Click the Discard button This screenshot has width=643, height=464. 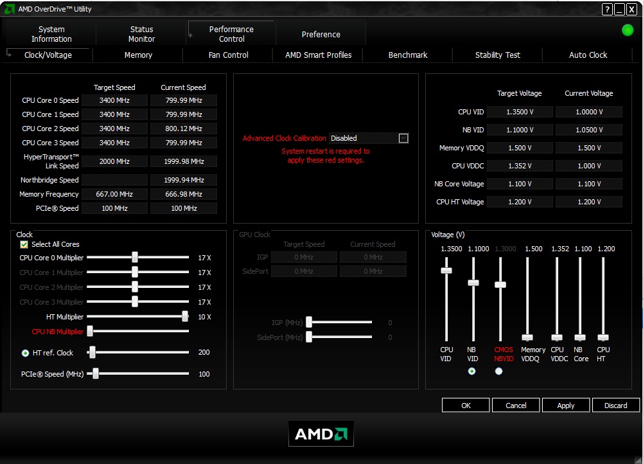[616, 406]
